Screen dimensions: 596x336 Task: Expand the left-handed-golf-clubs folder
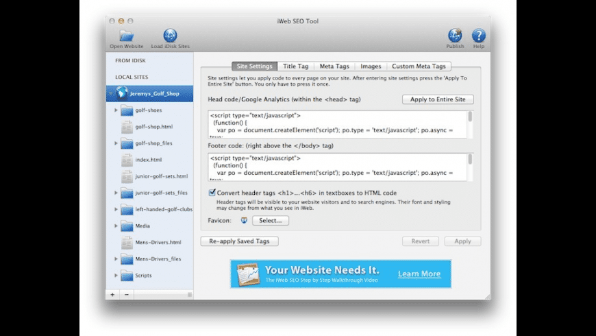116,209
